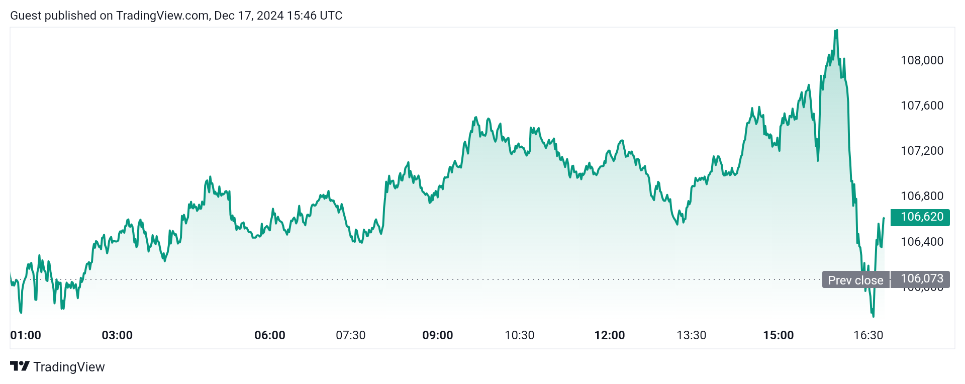
Task: Click the 106,800 price axis label
Action: point(922,196)
